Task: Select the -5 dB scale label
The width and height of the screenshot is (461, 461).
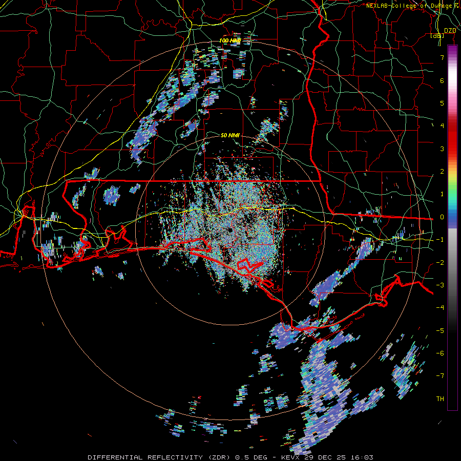Action: [440, 331]
